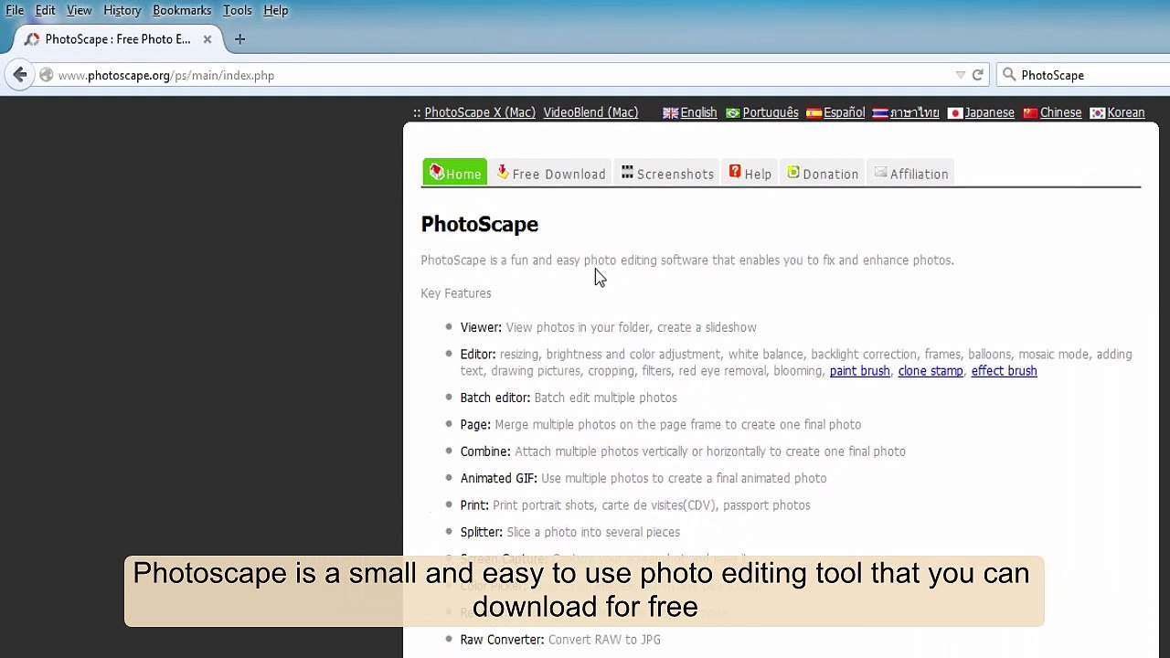Click the PhotoScape page heading
Viewport: 1170px width, 658px height.
480,224
